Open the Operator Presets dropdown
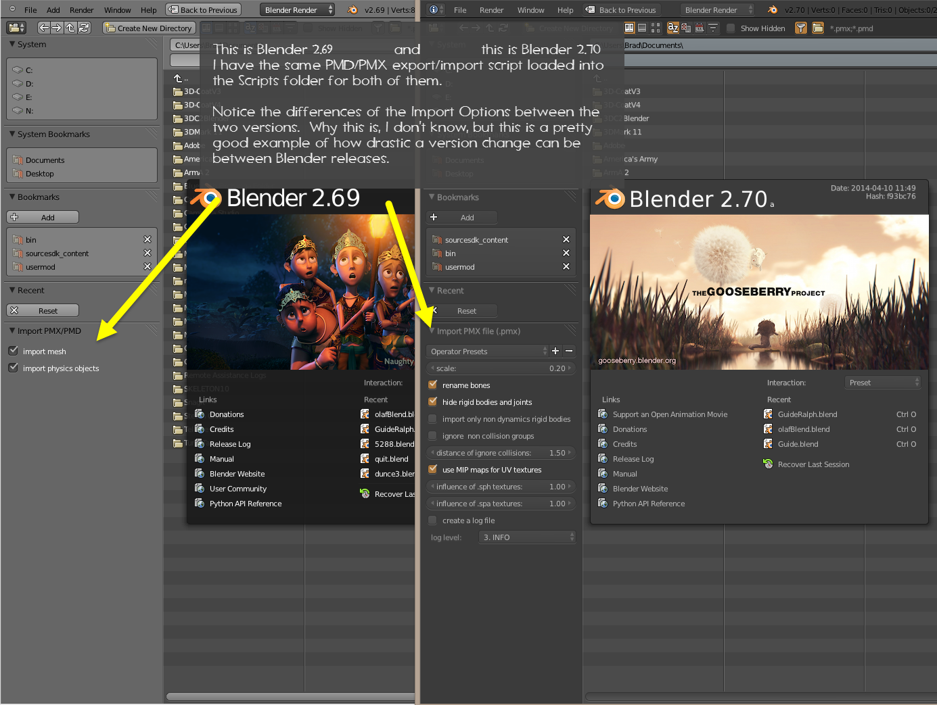 pyautogui.click(x=487, y=351)
